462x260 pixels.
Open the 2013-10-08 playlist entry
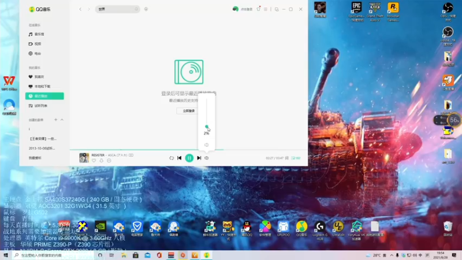[42, 148]
